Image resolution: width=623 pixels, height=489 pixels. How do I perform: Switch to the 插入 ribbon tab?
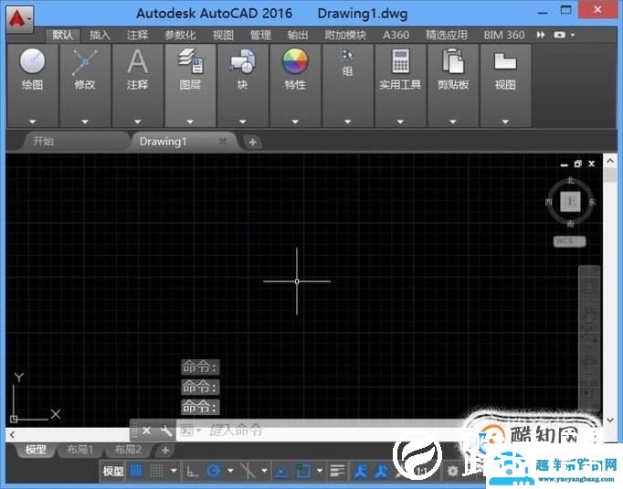(x=100, y=36)
